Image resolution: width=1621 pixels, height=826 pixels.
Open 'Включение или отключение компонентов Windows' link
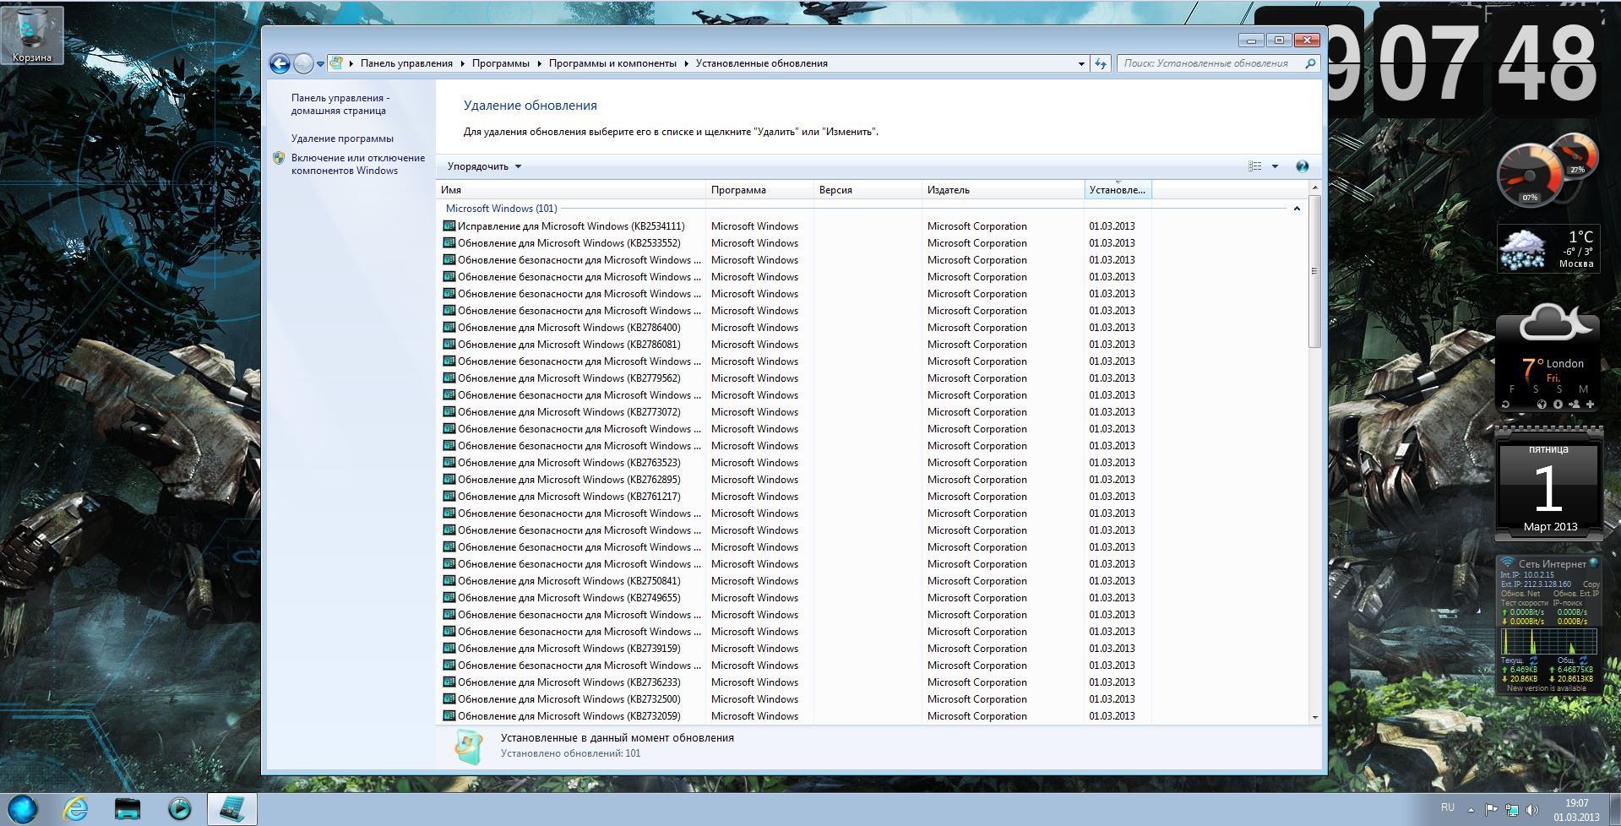coord(358,164)
